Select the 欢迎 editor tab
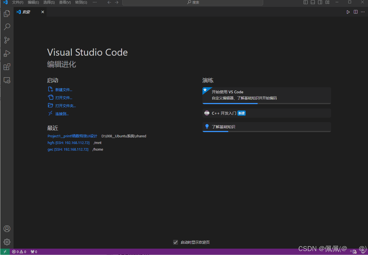The image size is (368, 255). [x=30, y=12]
